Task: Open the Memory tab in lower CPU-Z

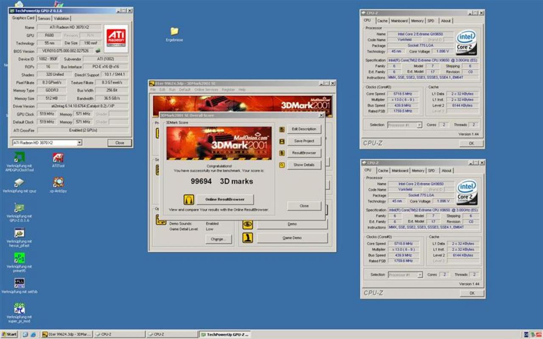Action: pos(418,171)
